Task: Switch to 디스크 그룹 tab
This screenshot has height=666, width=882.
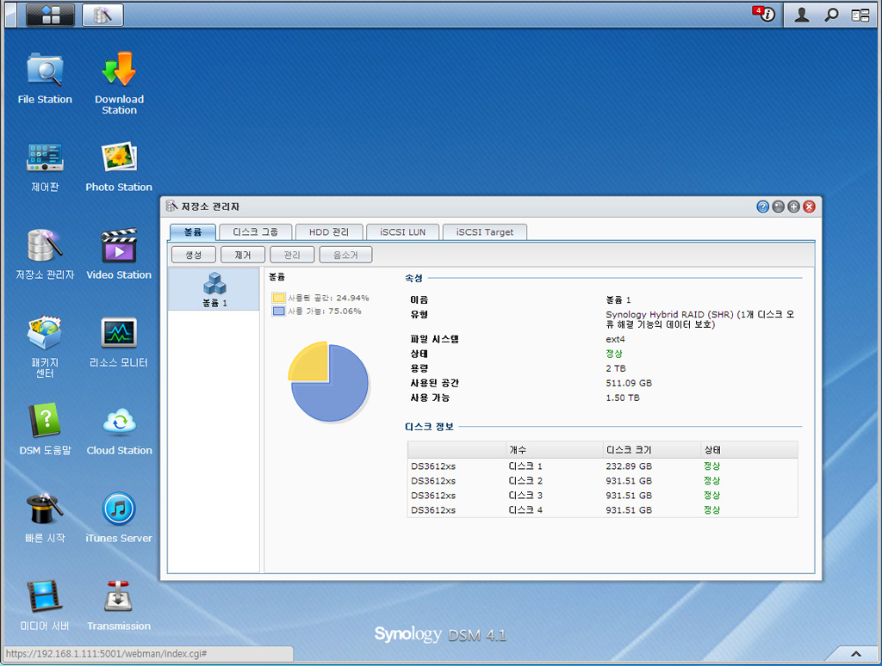Action: tap(255, 232)
